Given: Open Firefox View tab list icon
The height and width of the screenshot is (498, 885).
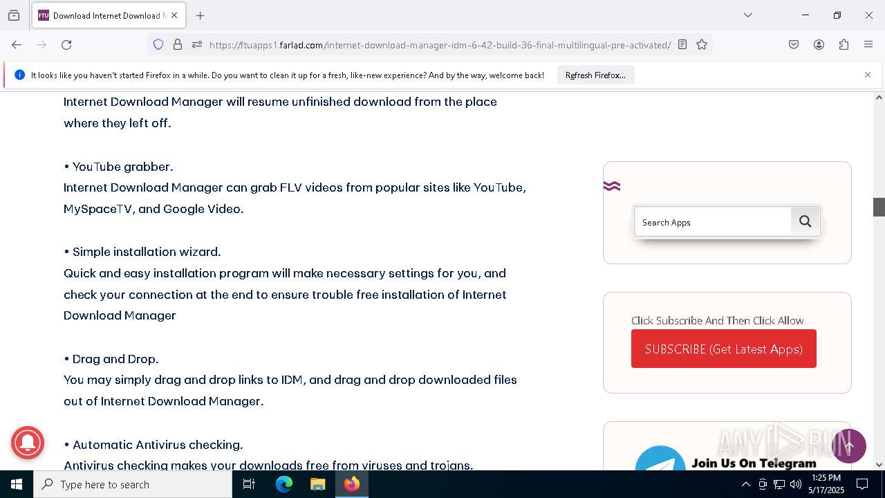Looking at the screenshot, I should point(14,15).
